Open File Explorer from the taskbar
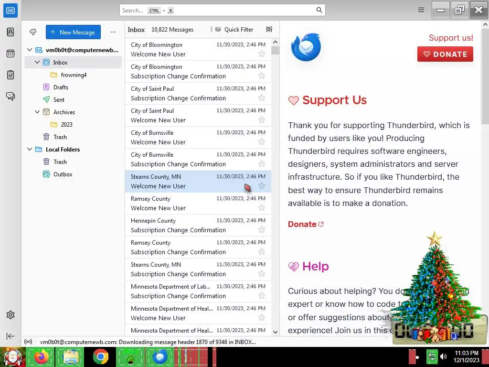This screenshot has height=367, width=489. [x=71, y=356]
